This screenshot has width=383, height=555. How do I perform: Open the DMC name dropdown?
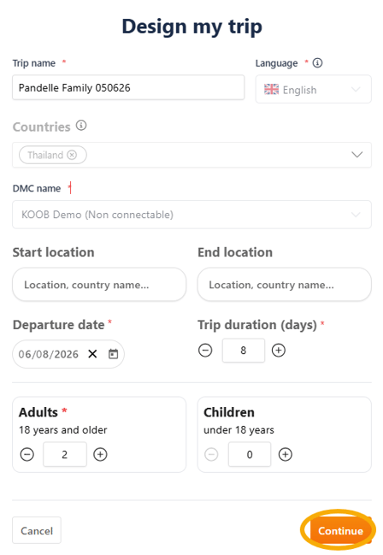pyautogui.click(x=191, y=215)
